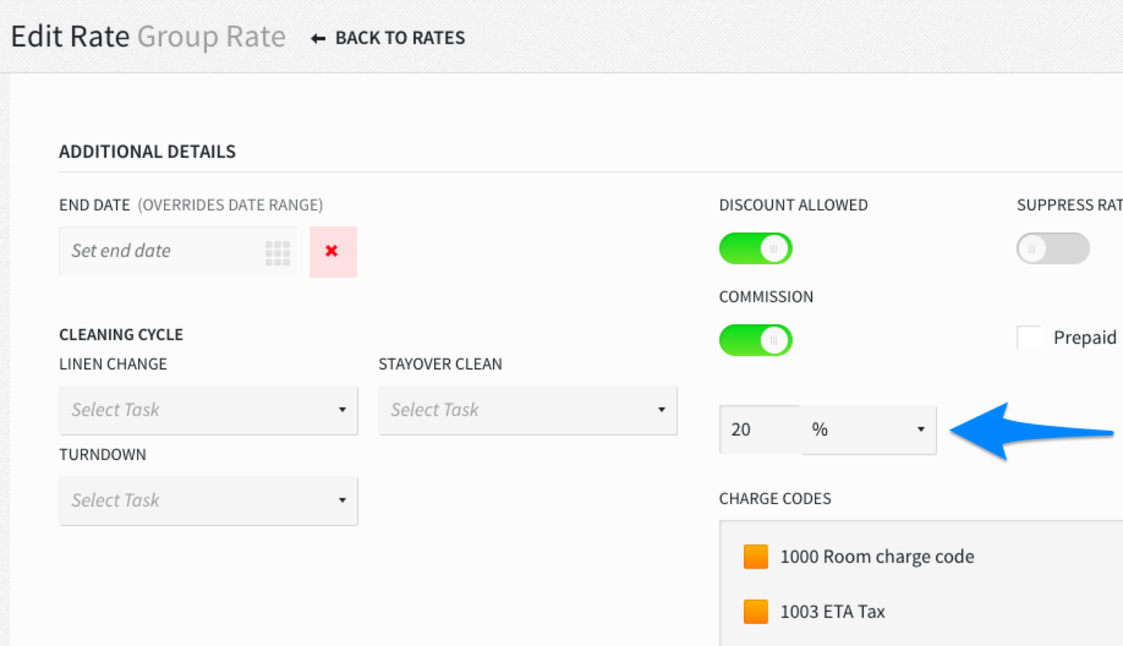Open the Turndown Select Task dropdown
This screenshot has width=1123, height=646.
208,500
